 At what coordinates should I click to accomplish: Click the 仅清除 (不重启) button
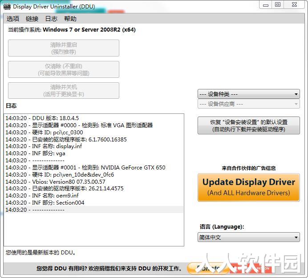point(64,69)
